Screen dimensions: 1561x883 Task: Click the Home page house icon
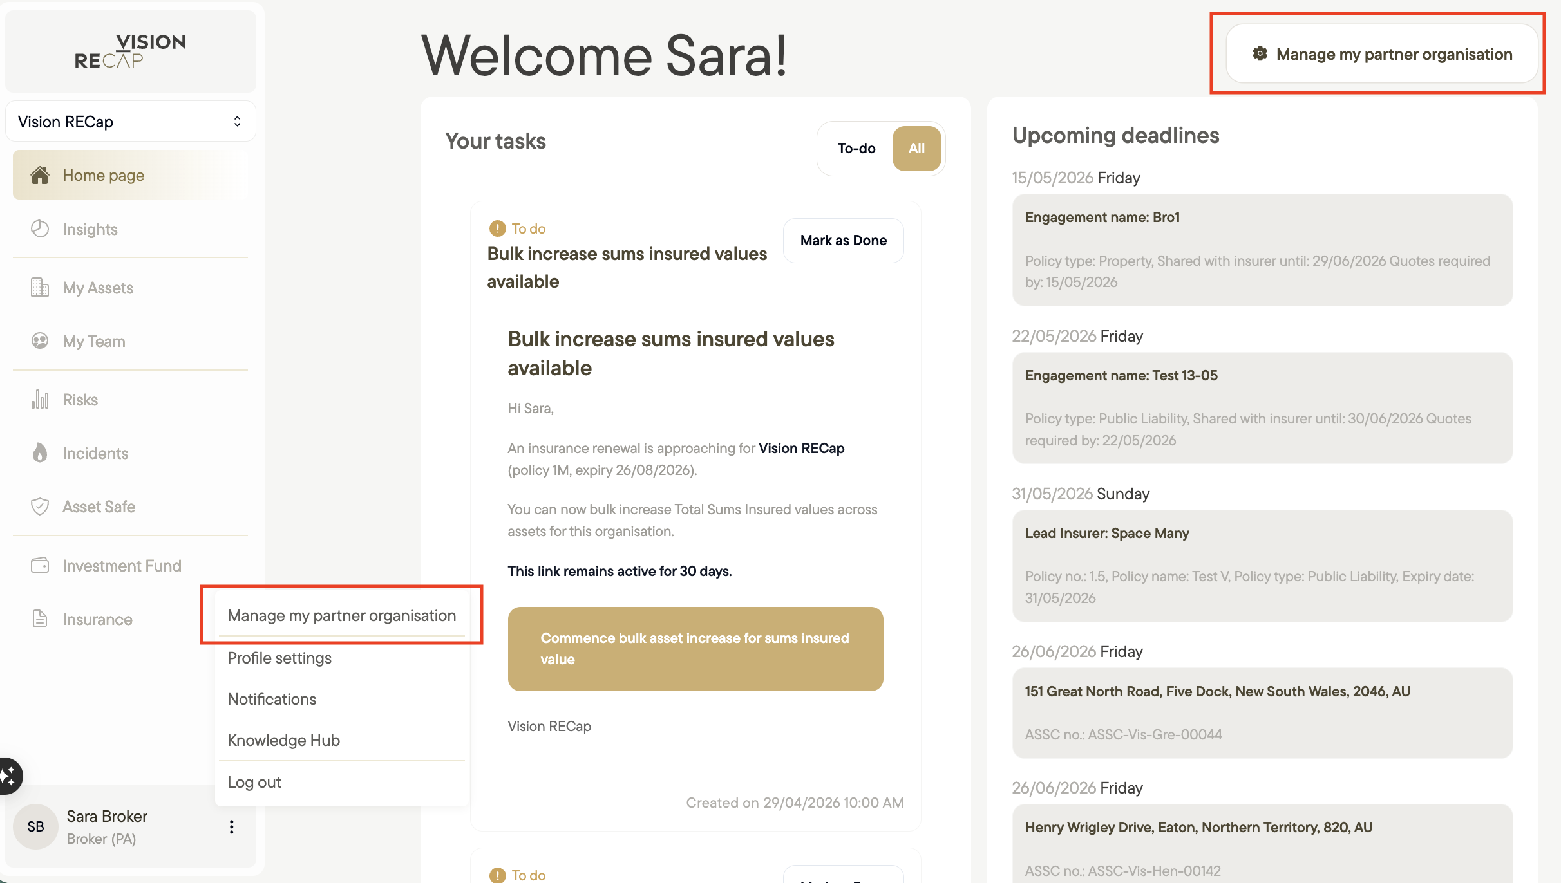click(40, 175)
